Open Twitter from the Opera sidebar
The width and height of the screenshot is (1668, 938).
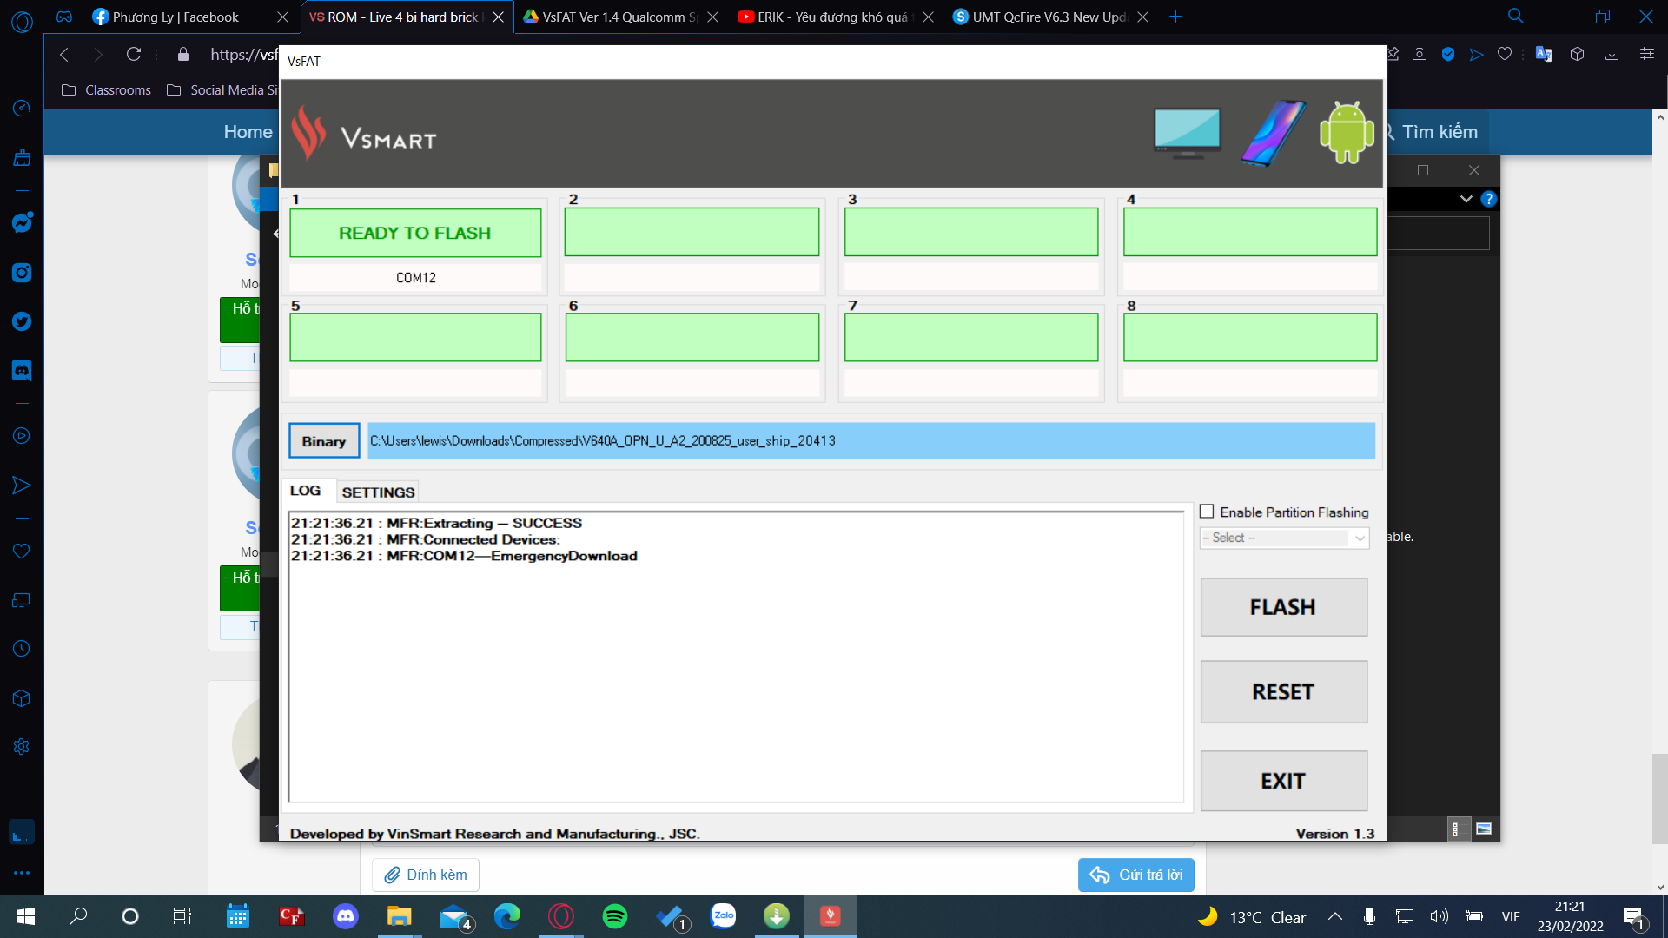[22, 321]
